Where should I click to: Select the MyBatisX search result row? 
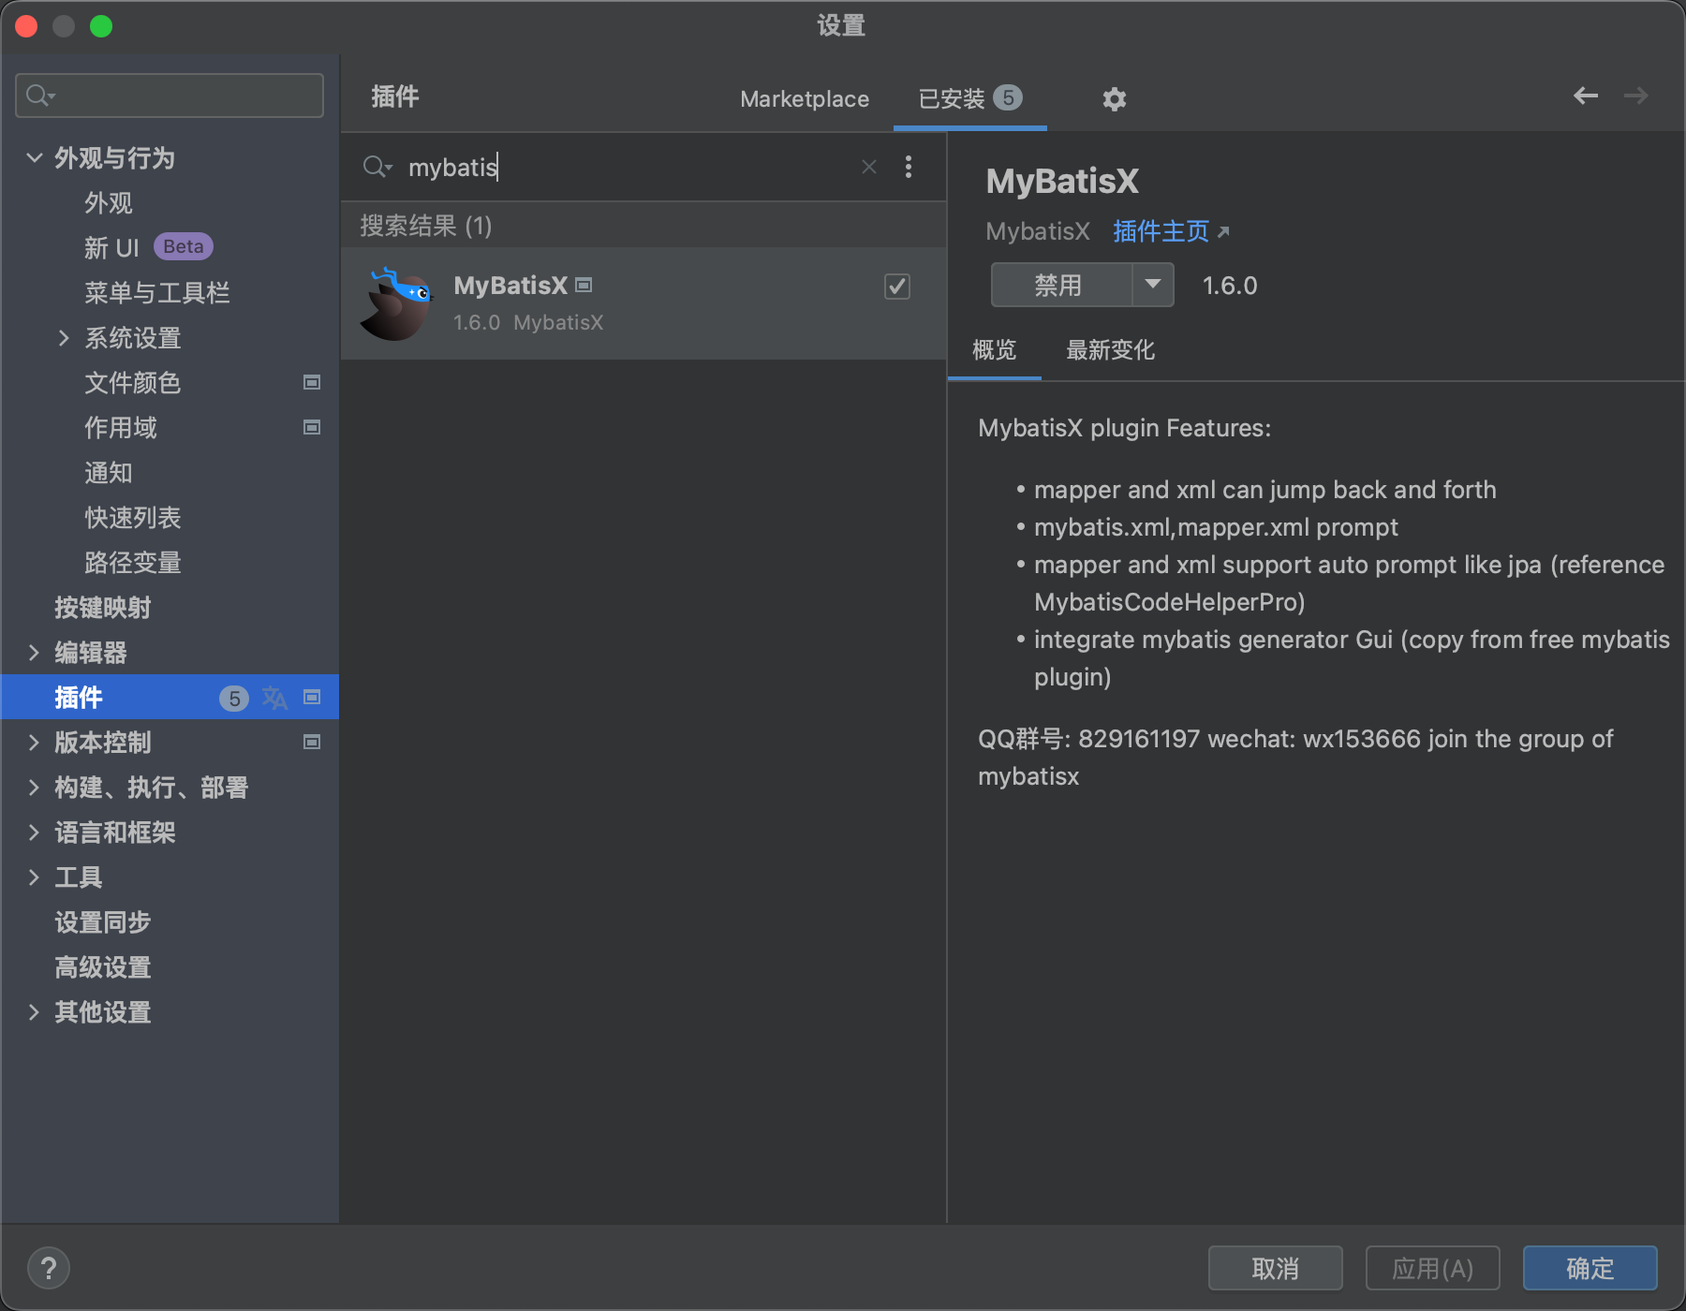(x=643, y=303)
